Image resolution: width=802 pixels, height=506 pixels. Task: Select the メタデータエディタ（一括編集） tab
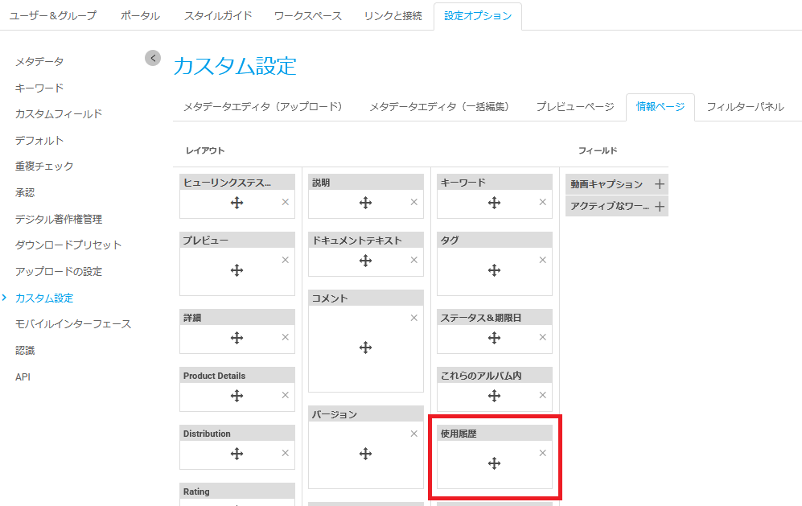coord(439,107)
